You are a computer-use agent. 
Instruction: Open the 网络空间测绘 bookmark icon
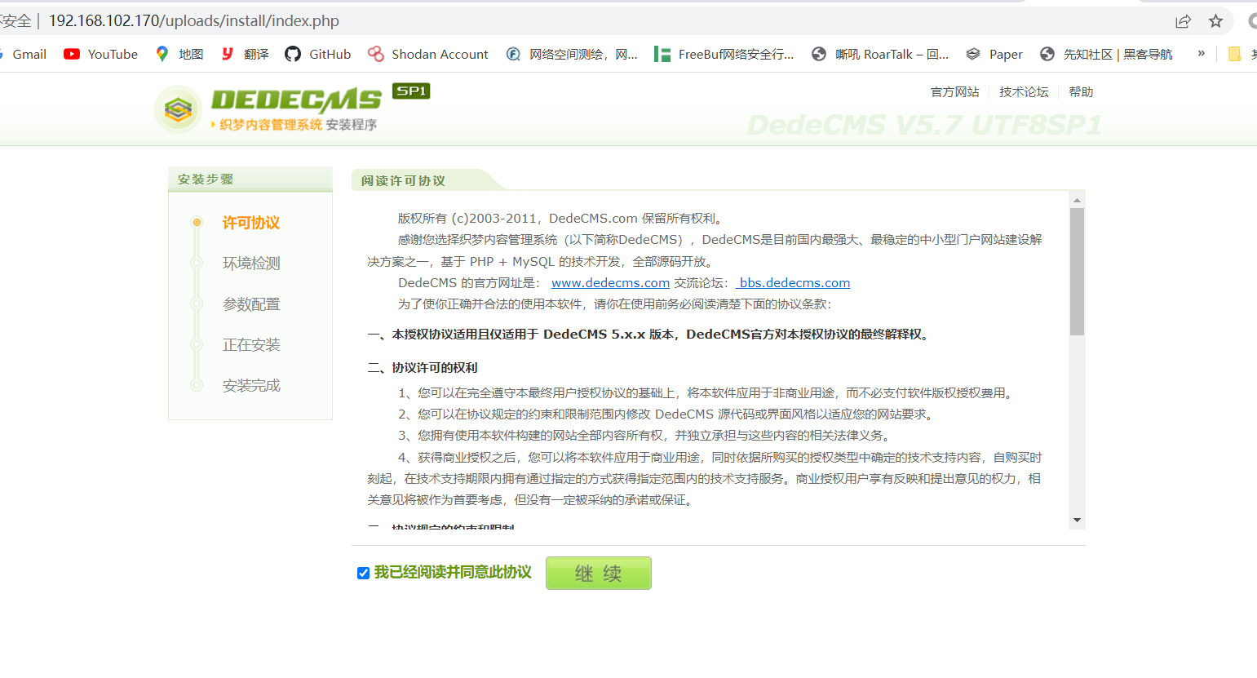coord(513,54)
